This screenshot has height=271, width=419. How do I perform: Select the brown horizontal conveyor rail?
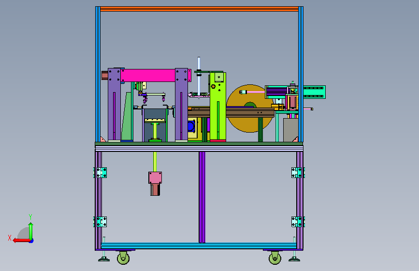(231, 112)
